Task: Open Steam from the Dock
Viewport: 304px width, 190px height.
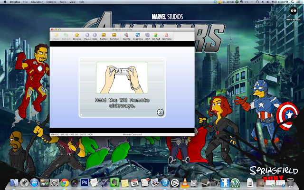Action: point(205,182)
